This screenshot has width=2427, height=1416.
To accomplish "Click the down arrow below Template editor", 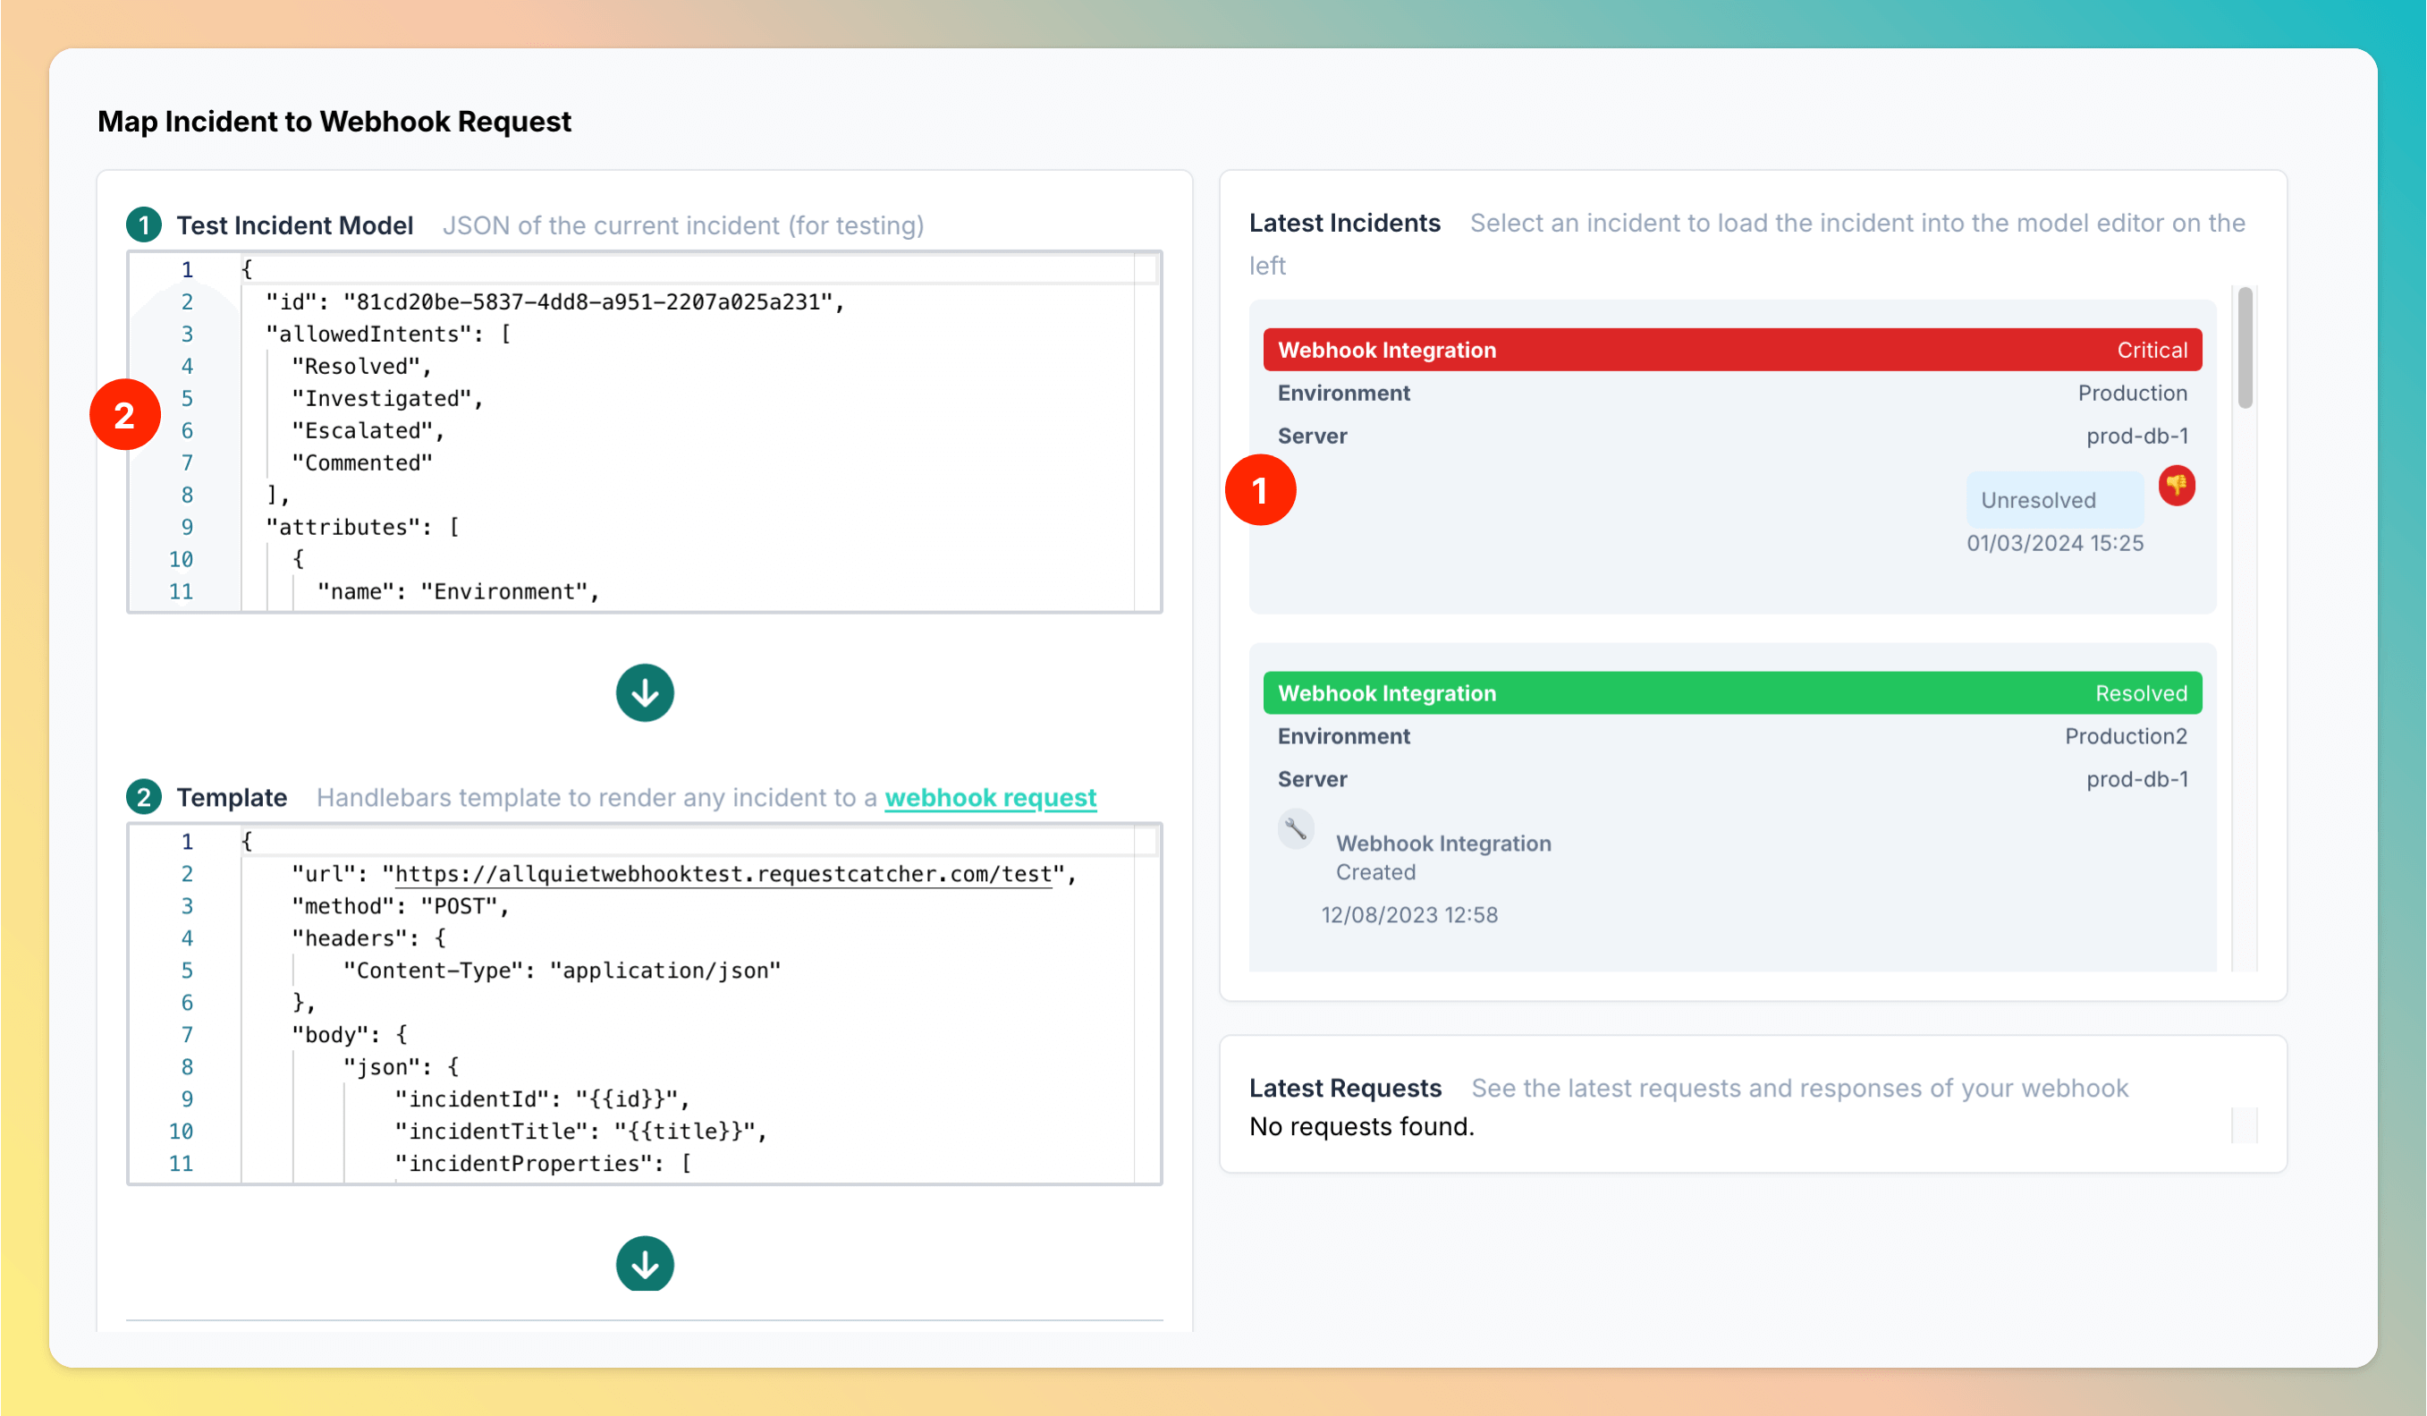I will click(645, 1263).
